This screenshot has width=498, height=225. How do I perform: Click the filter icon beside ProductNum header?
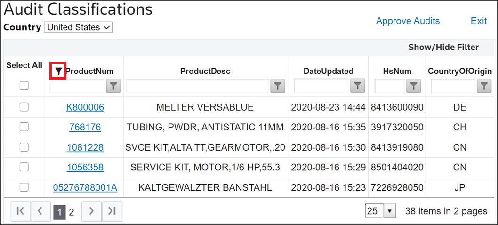(58, 71)
